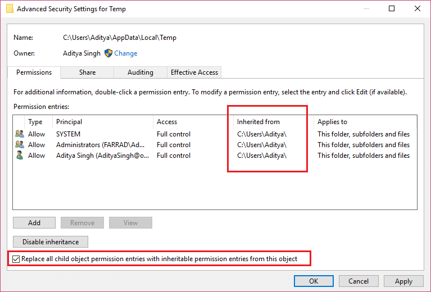
Task: Open the Auditing tab
Action: (140, 72)
